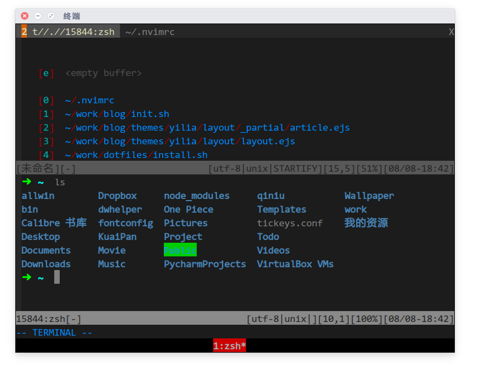This screenshot has height=369, width=480.
Task: Click the Calibre 书库 directory name
Action: (x=54, y=222)
